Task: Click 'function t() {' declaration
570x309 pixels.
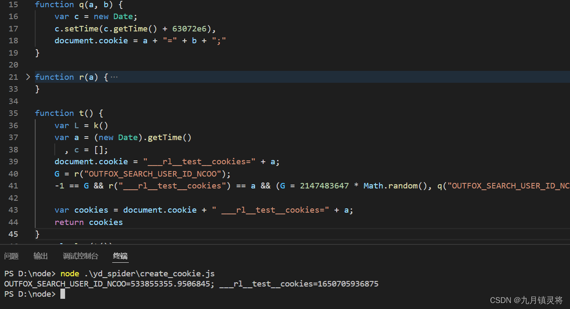Action: (69, 113)
